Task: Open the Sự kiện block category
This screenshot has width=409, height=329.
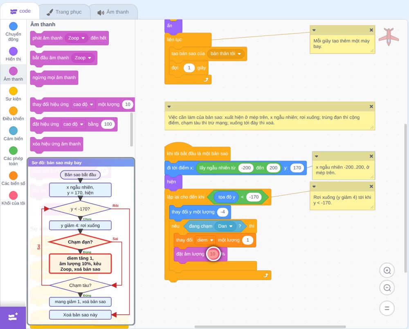Action: 13,94
